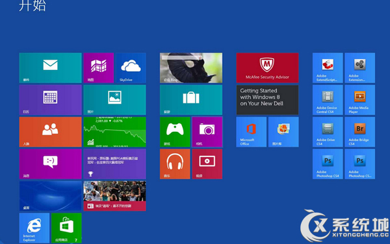The height and width of the screenshot is (244, 390).
Task: Launch Internet Explorer tile
Action: (x=34, y=228)
